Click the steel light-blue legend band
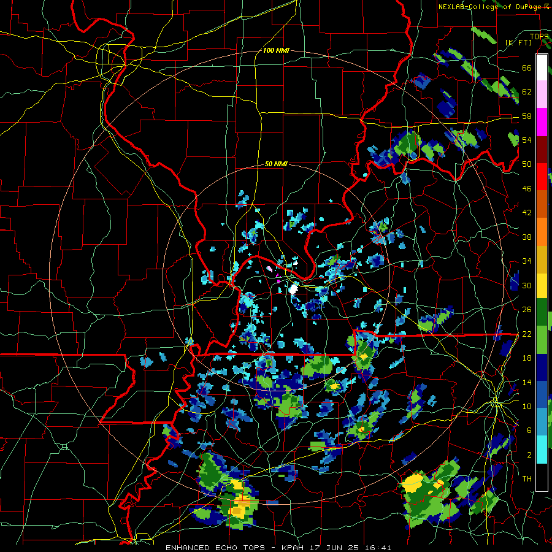This screenshot has width=552, height=552. (x=542, y=422)
